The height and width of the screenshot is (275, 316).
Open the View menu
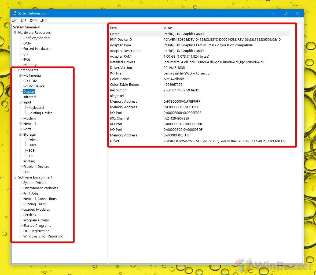click(x=33, y=20)
